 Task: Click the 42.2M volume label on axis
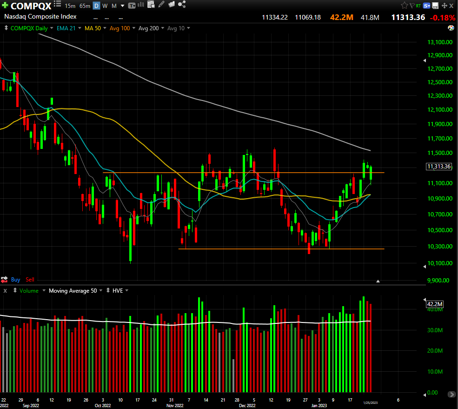click(x=435, y=304)
